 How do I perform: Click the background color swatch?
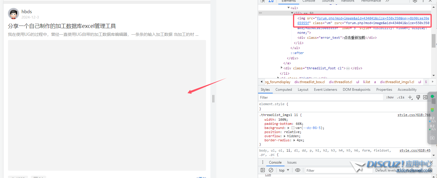pos(293,128)
